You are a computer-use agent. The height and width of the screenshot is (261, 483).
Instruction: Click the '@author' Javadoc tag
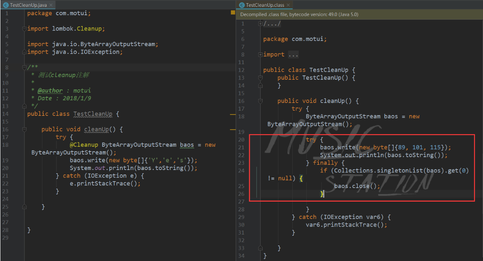[50, 91]
